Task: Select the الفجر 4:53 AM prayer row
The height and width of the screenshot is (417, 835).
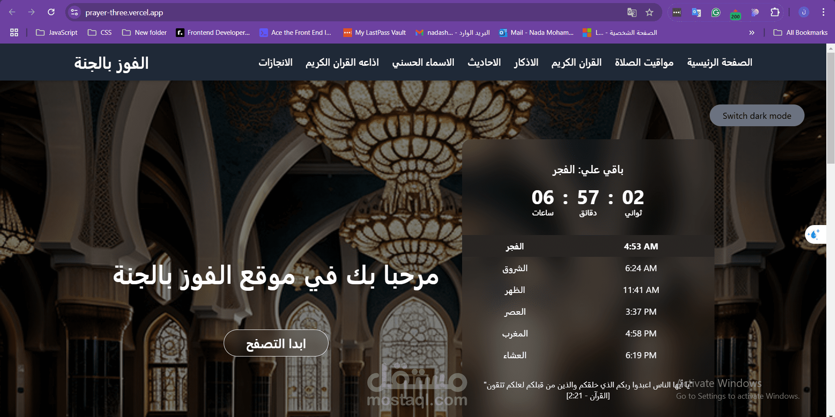Action: [x=588, y=246]
